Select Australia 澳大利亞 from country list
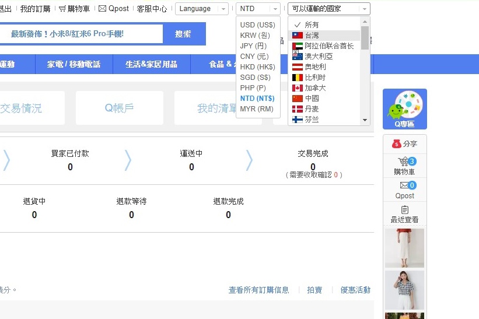The image size is (479, 319). (x=324, y=57)
